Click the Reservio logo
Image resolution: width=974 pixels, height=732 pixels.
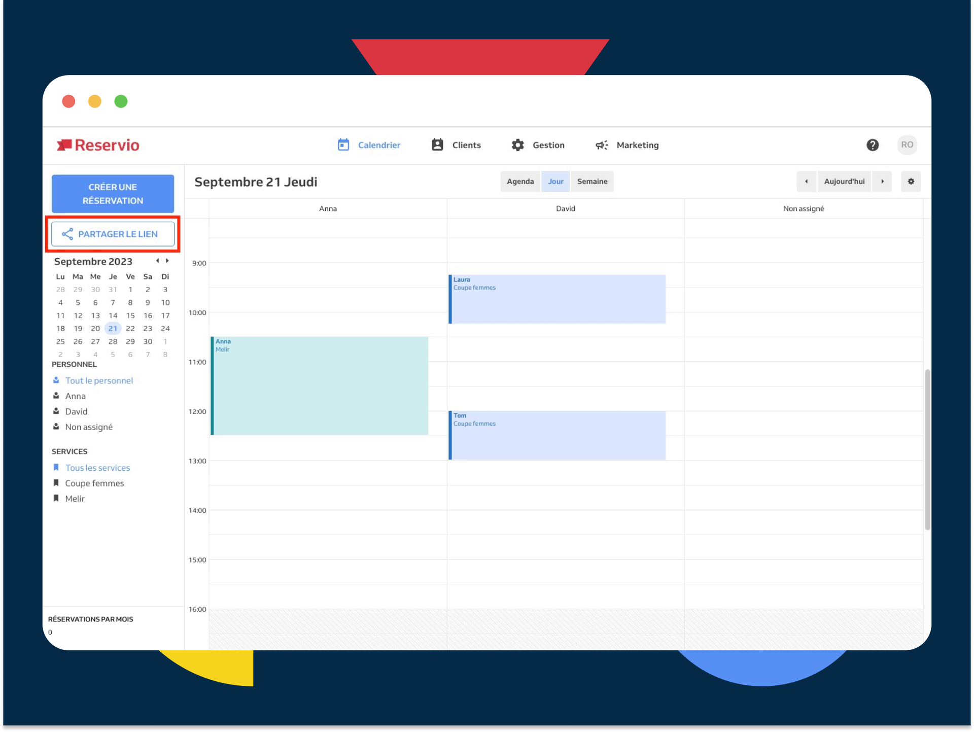pos(98,145)
